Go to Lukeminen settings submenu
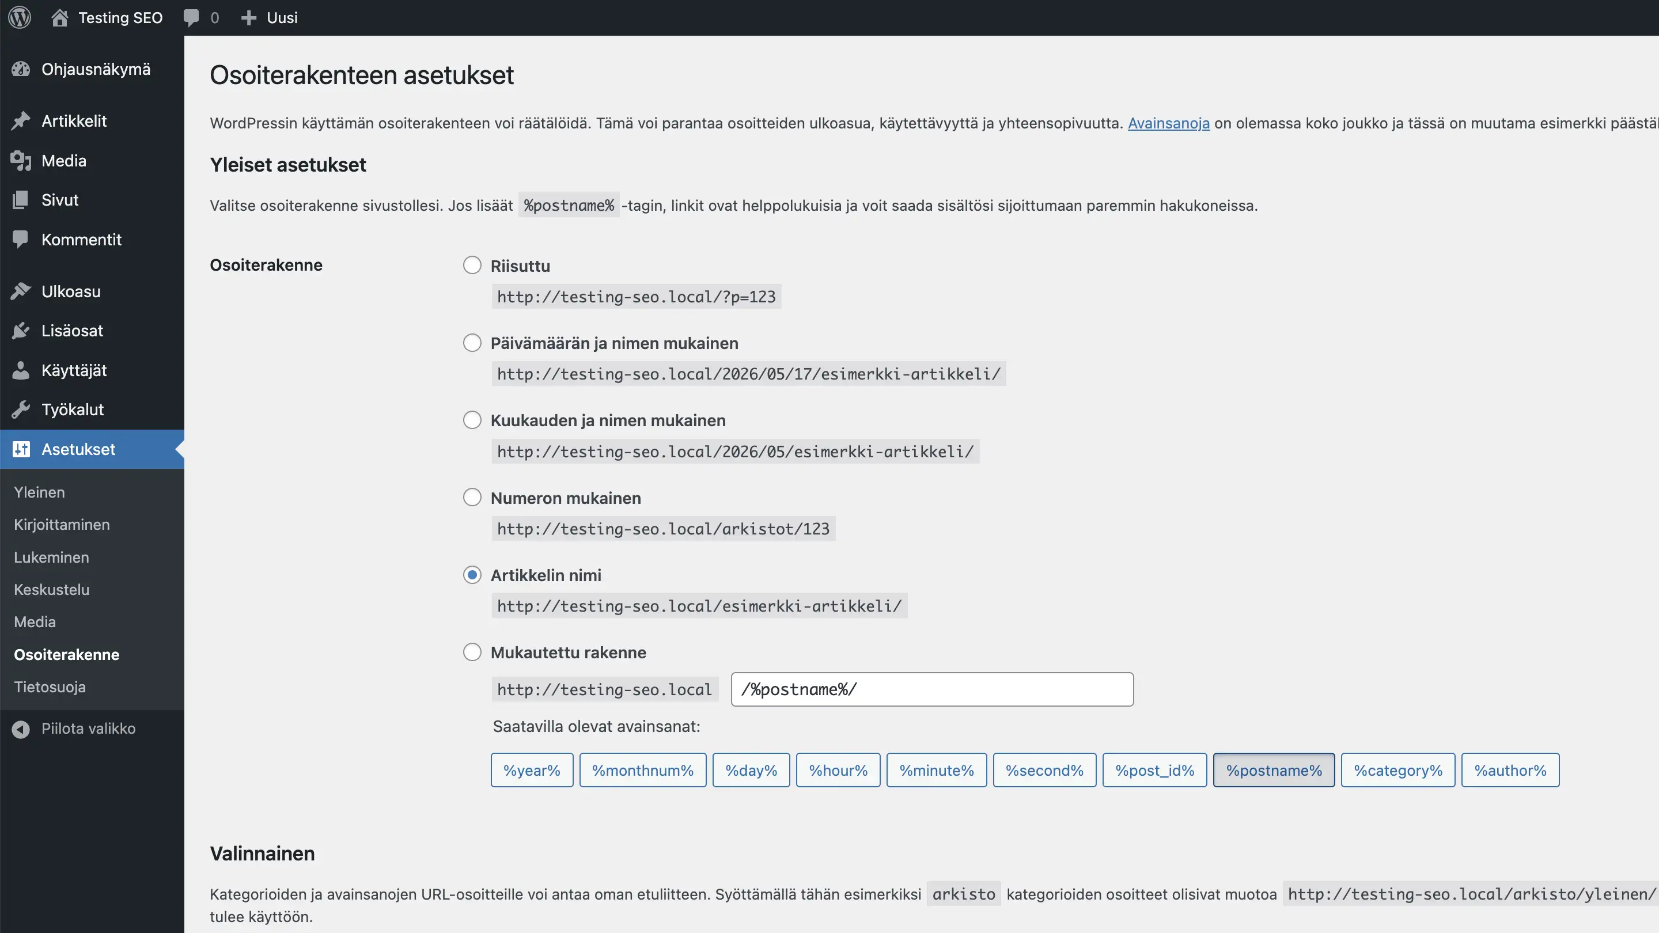 51,557
